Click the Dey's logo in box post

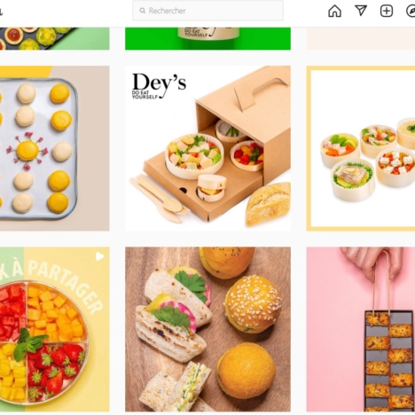[159, 86]
